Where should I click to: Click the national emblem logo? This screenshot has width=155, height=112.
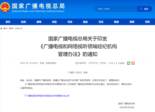(x=6, y=8)
